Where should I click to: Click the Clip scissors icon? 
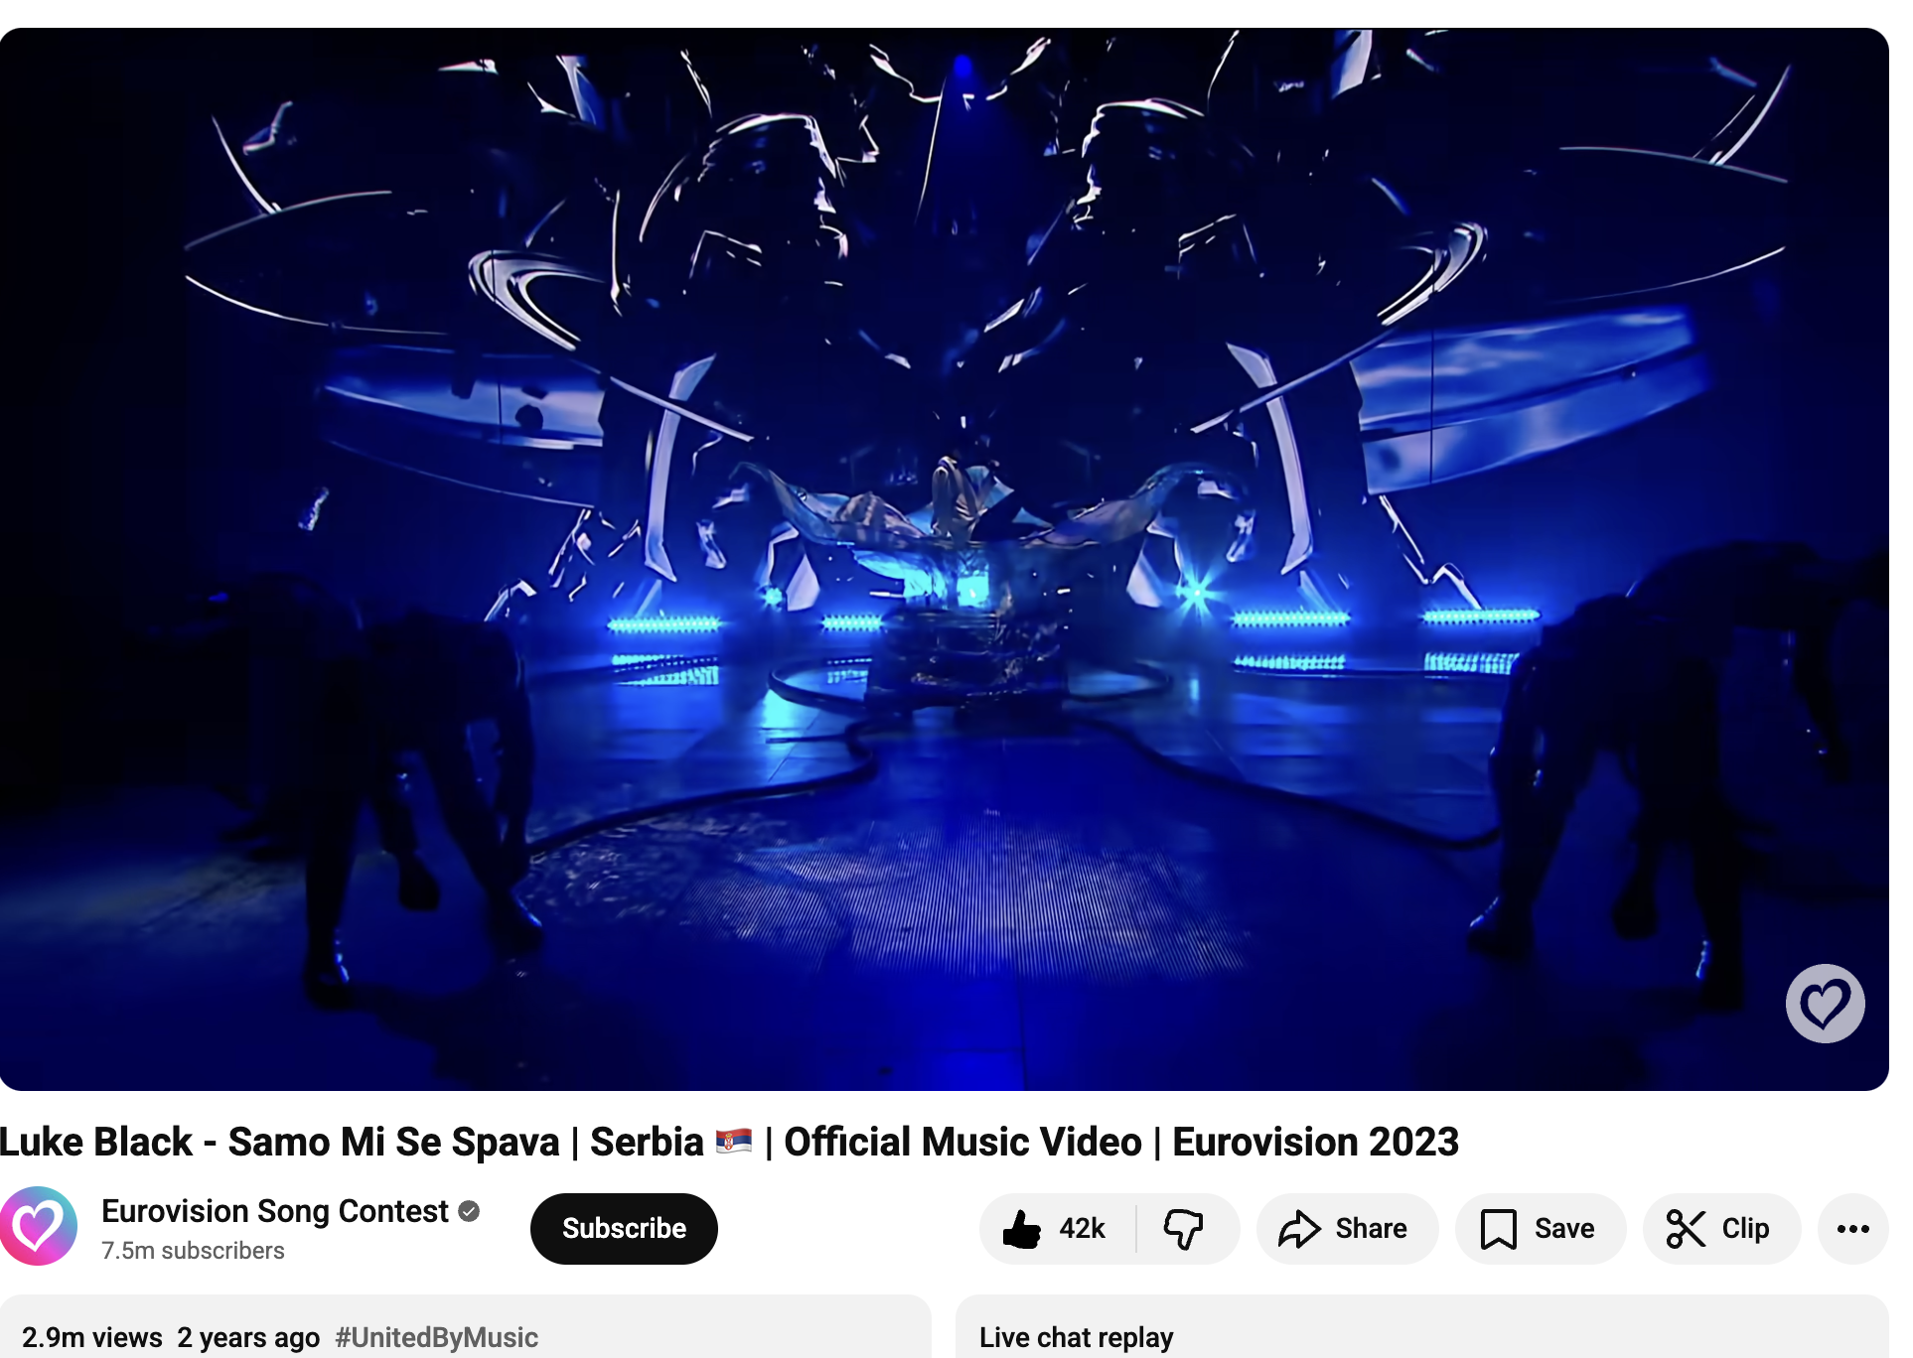[x=1686, y=1229]
